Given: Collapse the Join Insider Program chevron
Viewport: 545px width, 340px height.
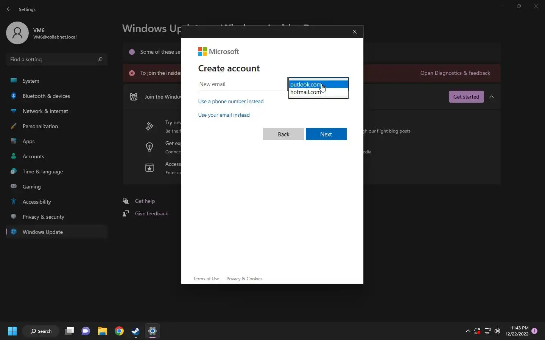Looking at the screenshot, I should click(x=492, y=97).
